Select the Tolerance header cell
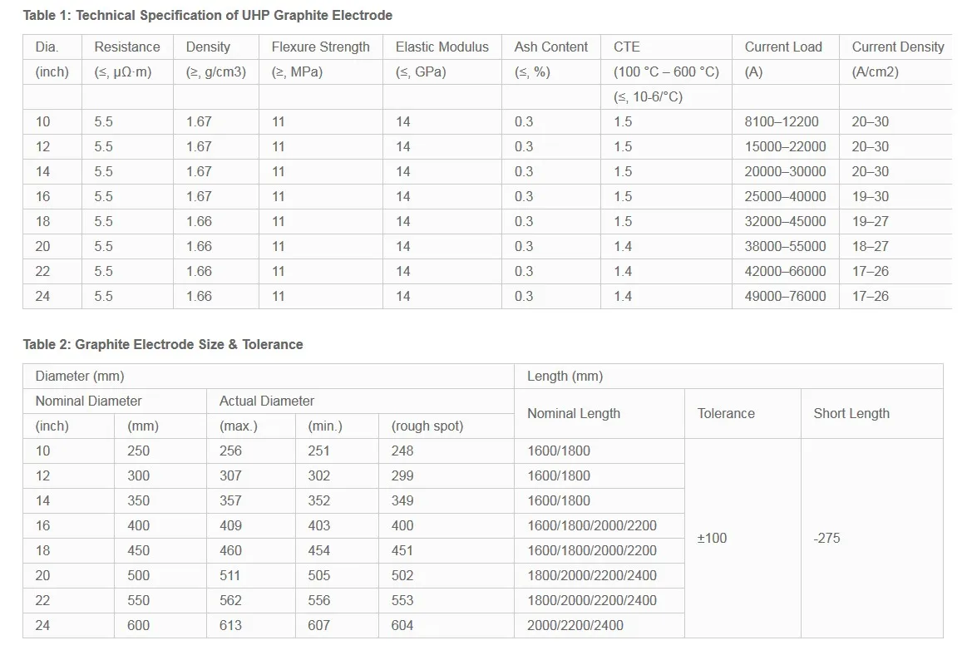Image resolution: width=972 pixels, height=655 pixels. point(726,413)
